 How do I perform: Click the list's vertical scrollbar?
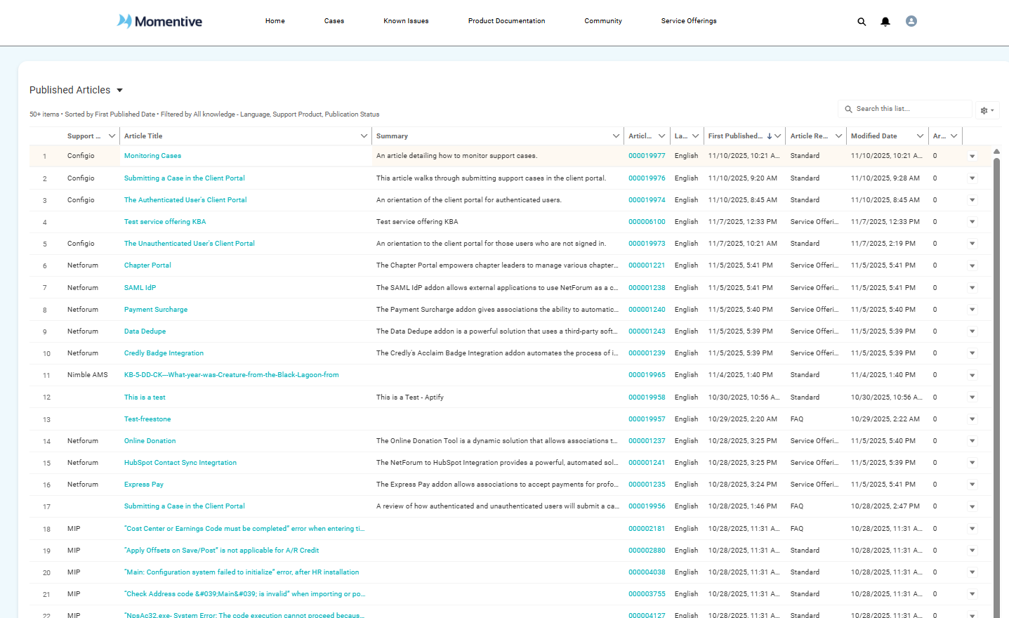pos(996,386)
